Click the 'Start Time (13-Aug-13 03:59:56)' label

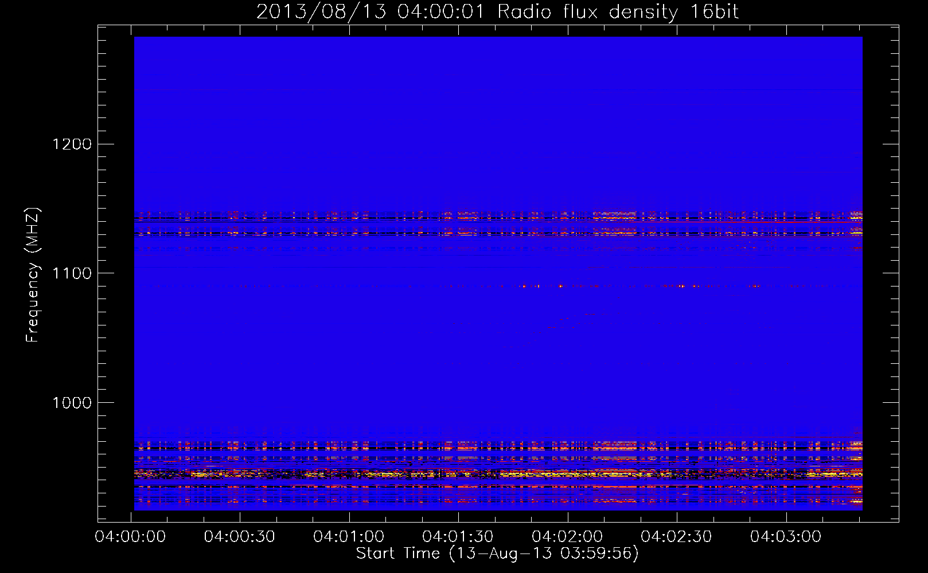(497, 554)
